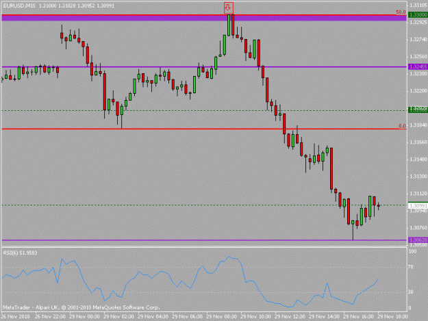Image resolution: width=428 pixels, height=321 pixels.
Task: Click the 29 Nov 16:30 time label
Action: [359, 317]
